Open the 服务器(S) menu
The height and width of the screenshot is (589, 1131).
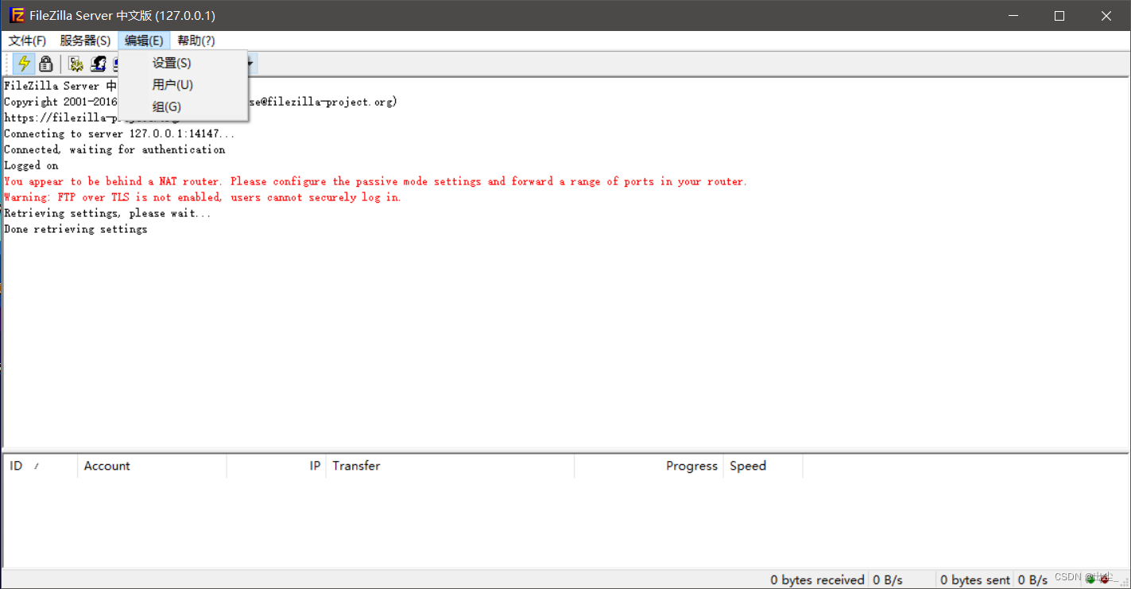coord(85,41)
